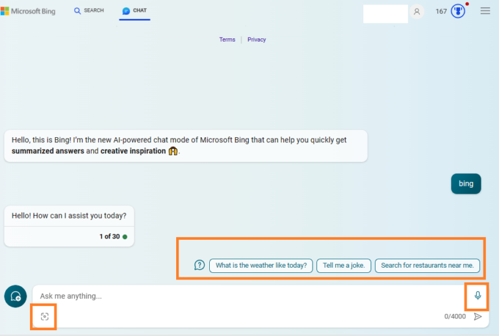This screenshot has width=499, height=336.
Task: Click the visual search image icon
Action: 45,317
